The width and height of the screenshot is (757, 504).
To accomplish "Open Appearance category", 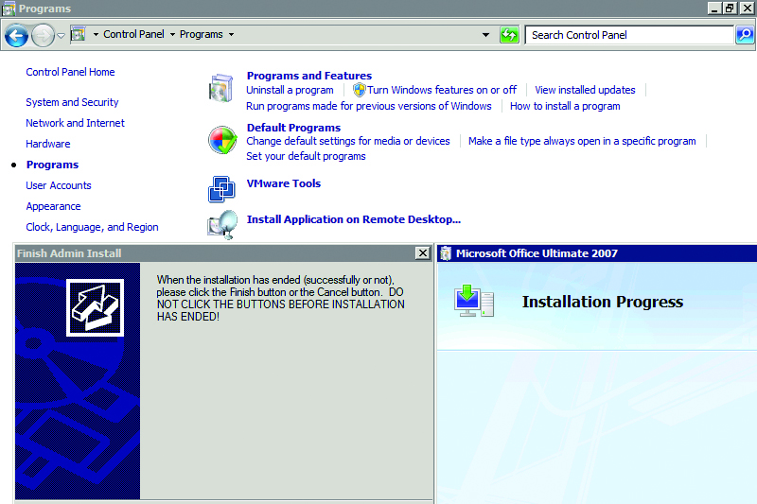I will 53,206.
